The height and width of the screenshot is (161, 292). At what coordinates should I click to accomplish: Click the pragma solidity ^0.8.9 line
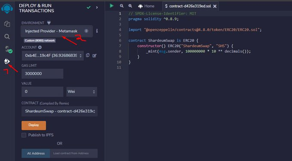click(x=154, y=19)
